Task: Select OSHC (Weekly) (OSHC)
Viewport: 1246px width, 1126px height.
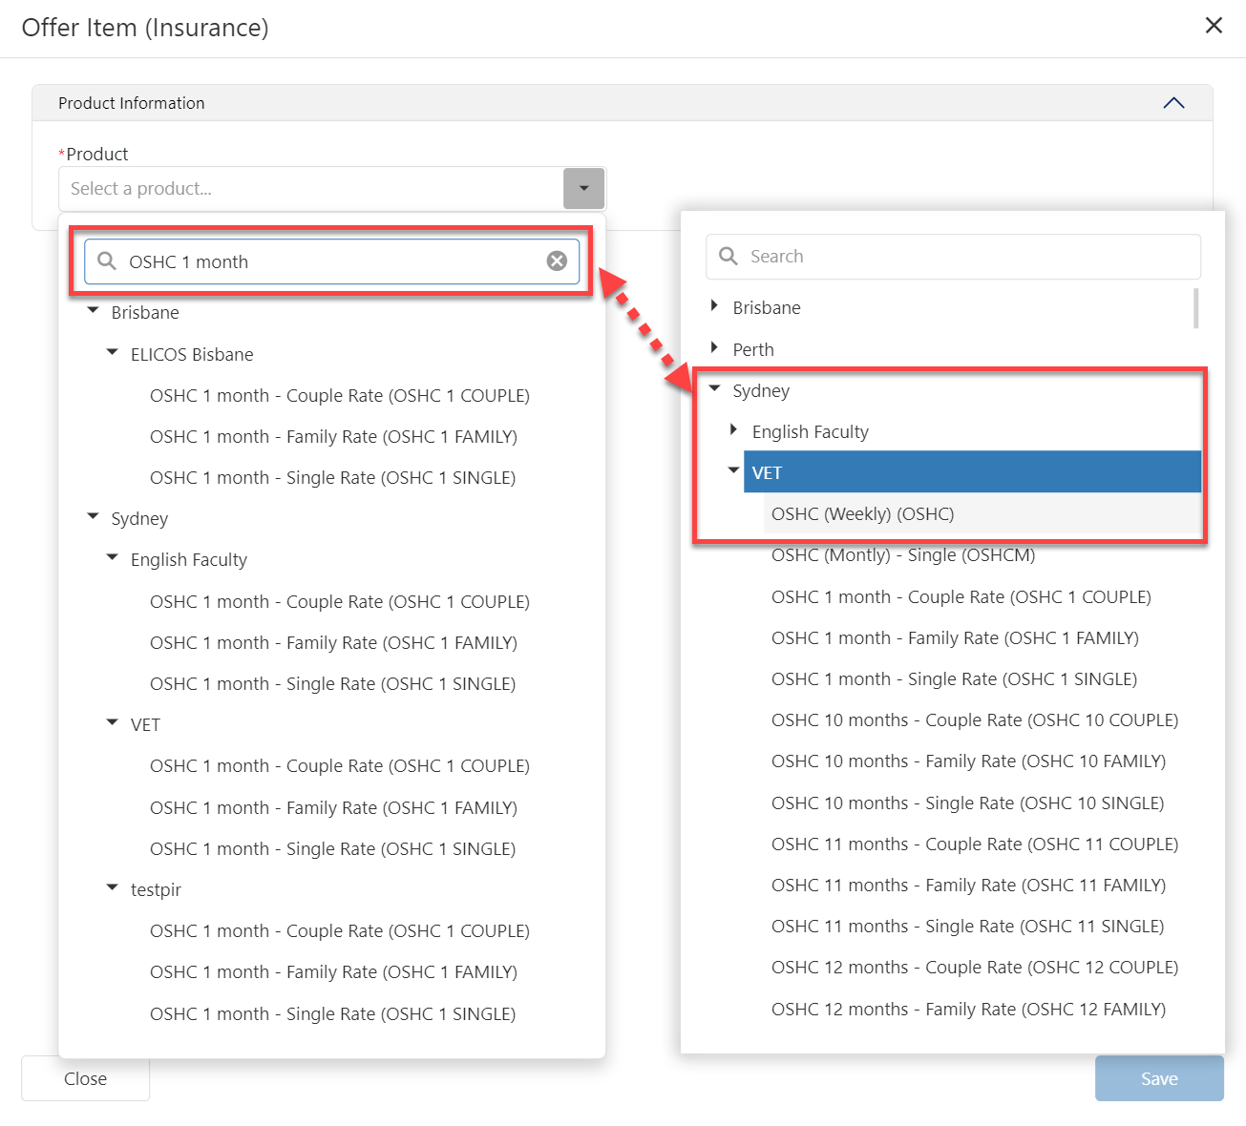Action: (x=862, y=513)
